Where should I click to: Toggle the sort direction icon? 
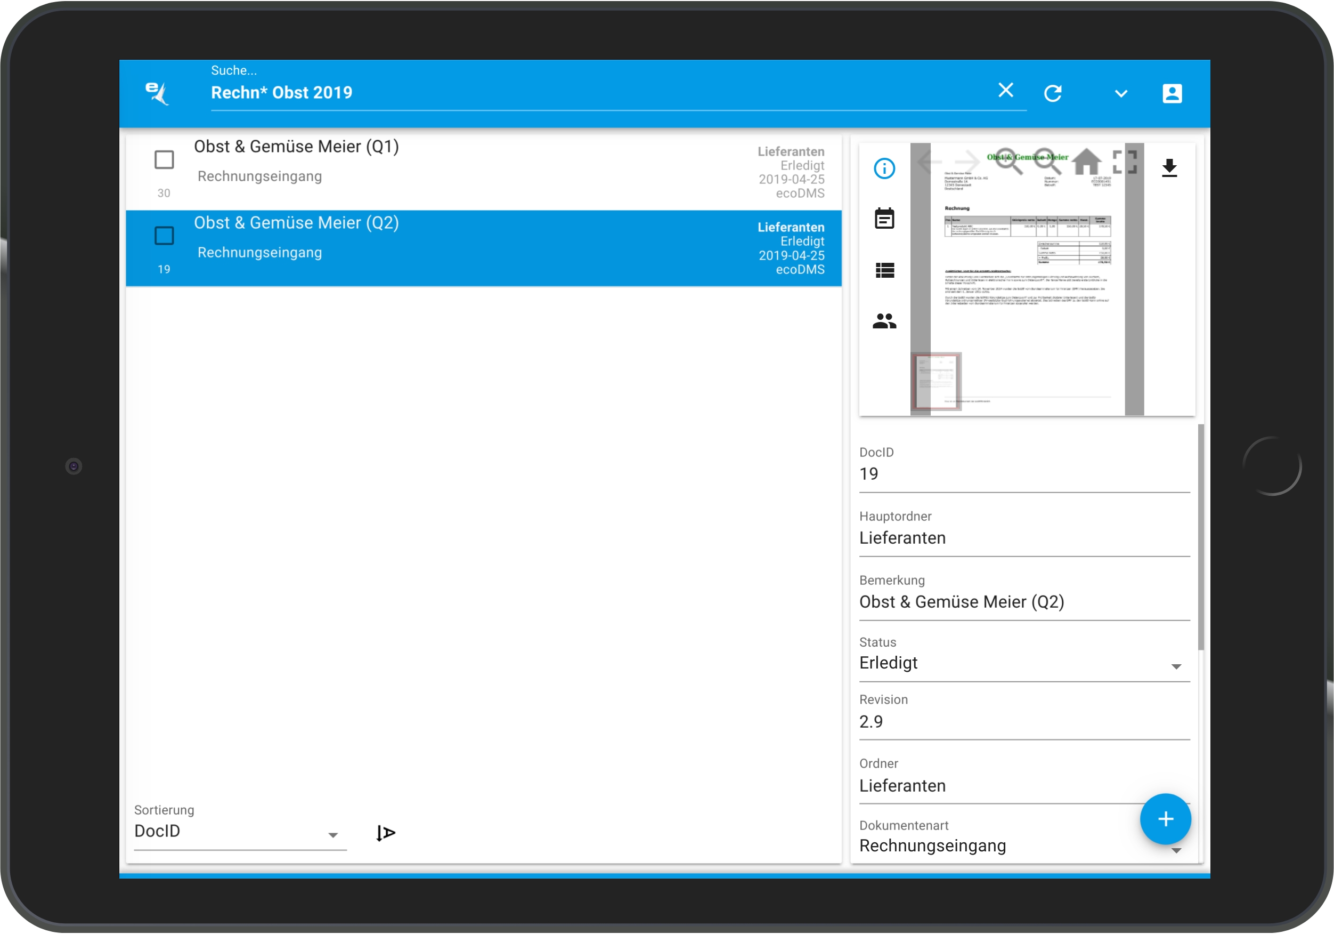385,833
